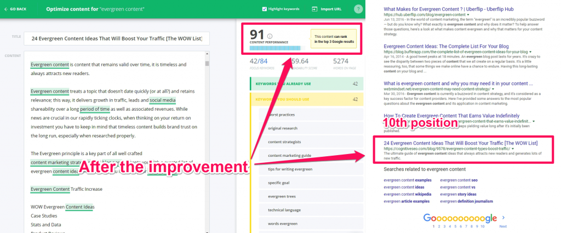Open 'What is evergreen content and why' result

click(x=458, y=83)
